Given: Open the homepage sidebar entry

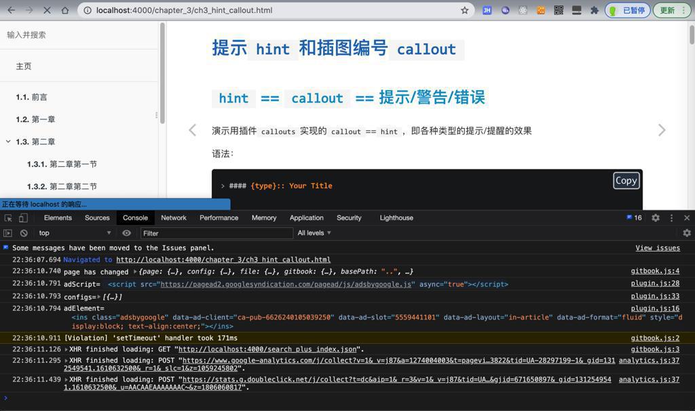Looking at the screenshot, I should 24,66.
